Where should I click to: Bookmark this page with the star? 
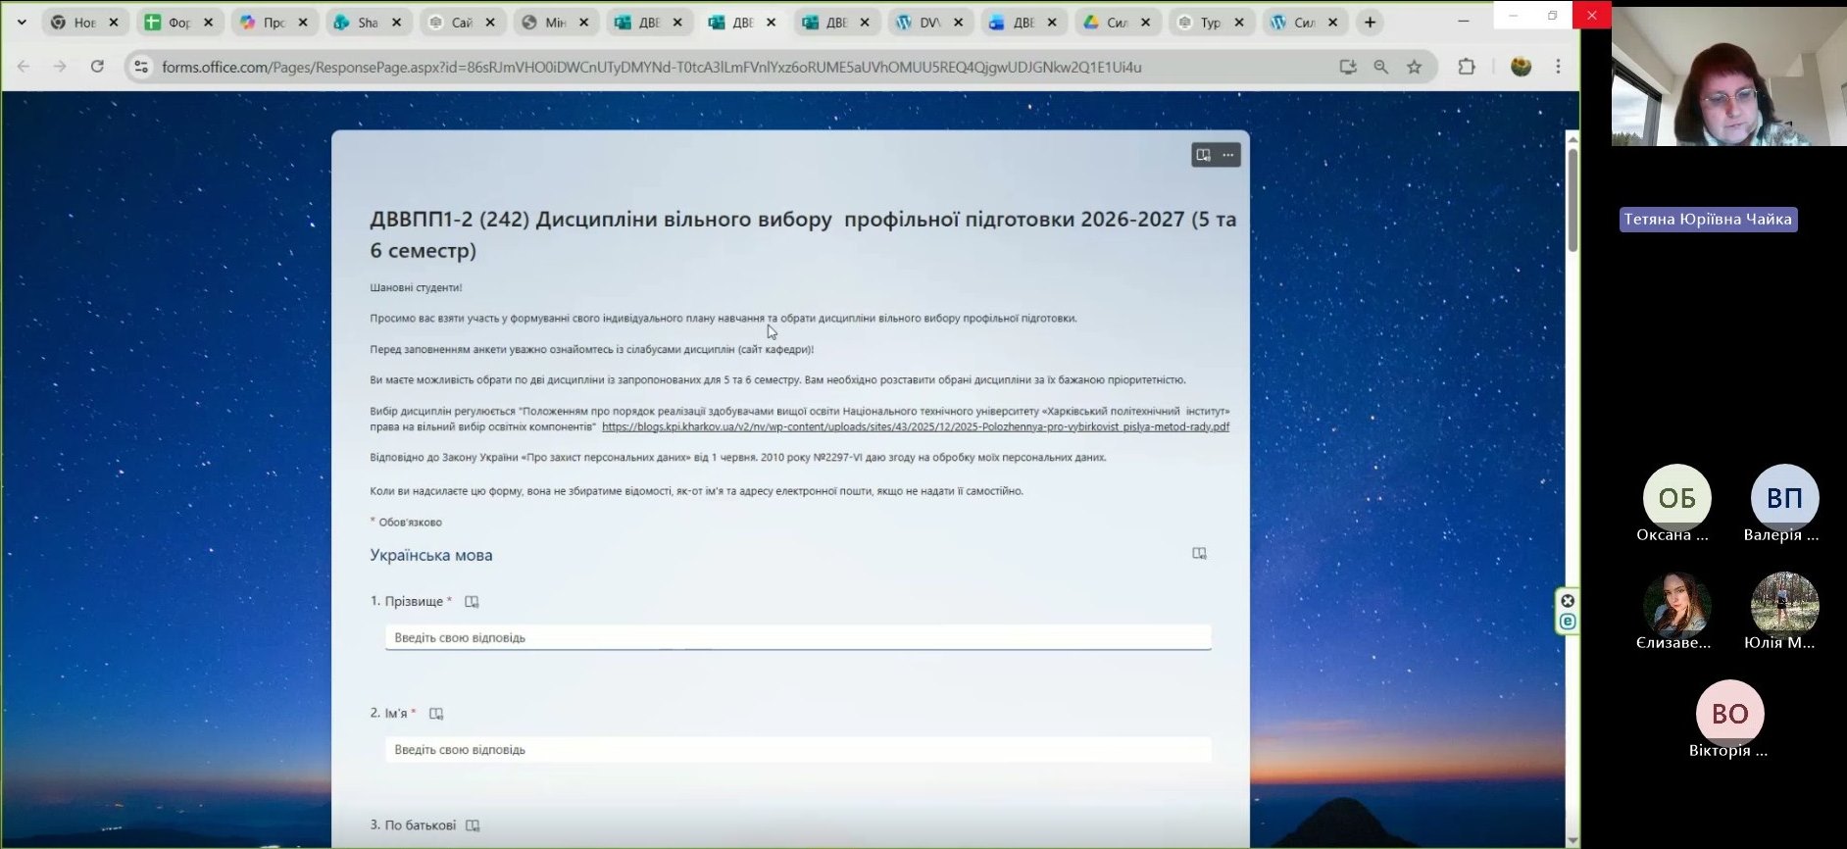(1414, 67)
